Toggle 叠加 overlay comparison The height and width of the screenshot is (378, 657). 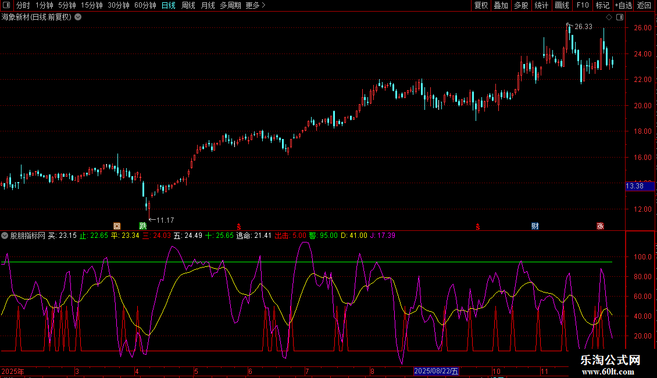pyautogui.click(x=501, y=6)
